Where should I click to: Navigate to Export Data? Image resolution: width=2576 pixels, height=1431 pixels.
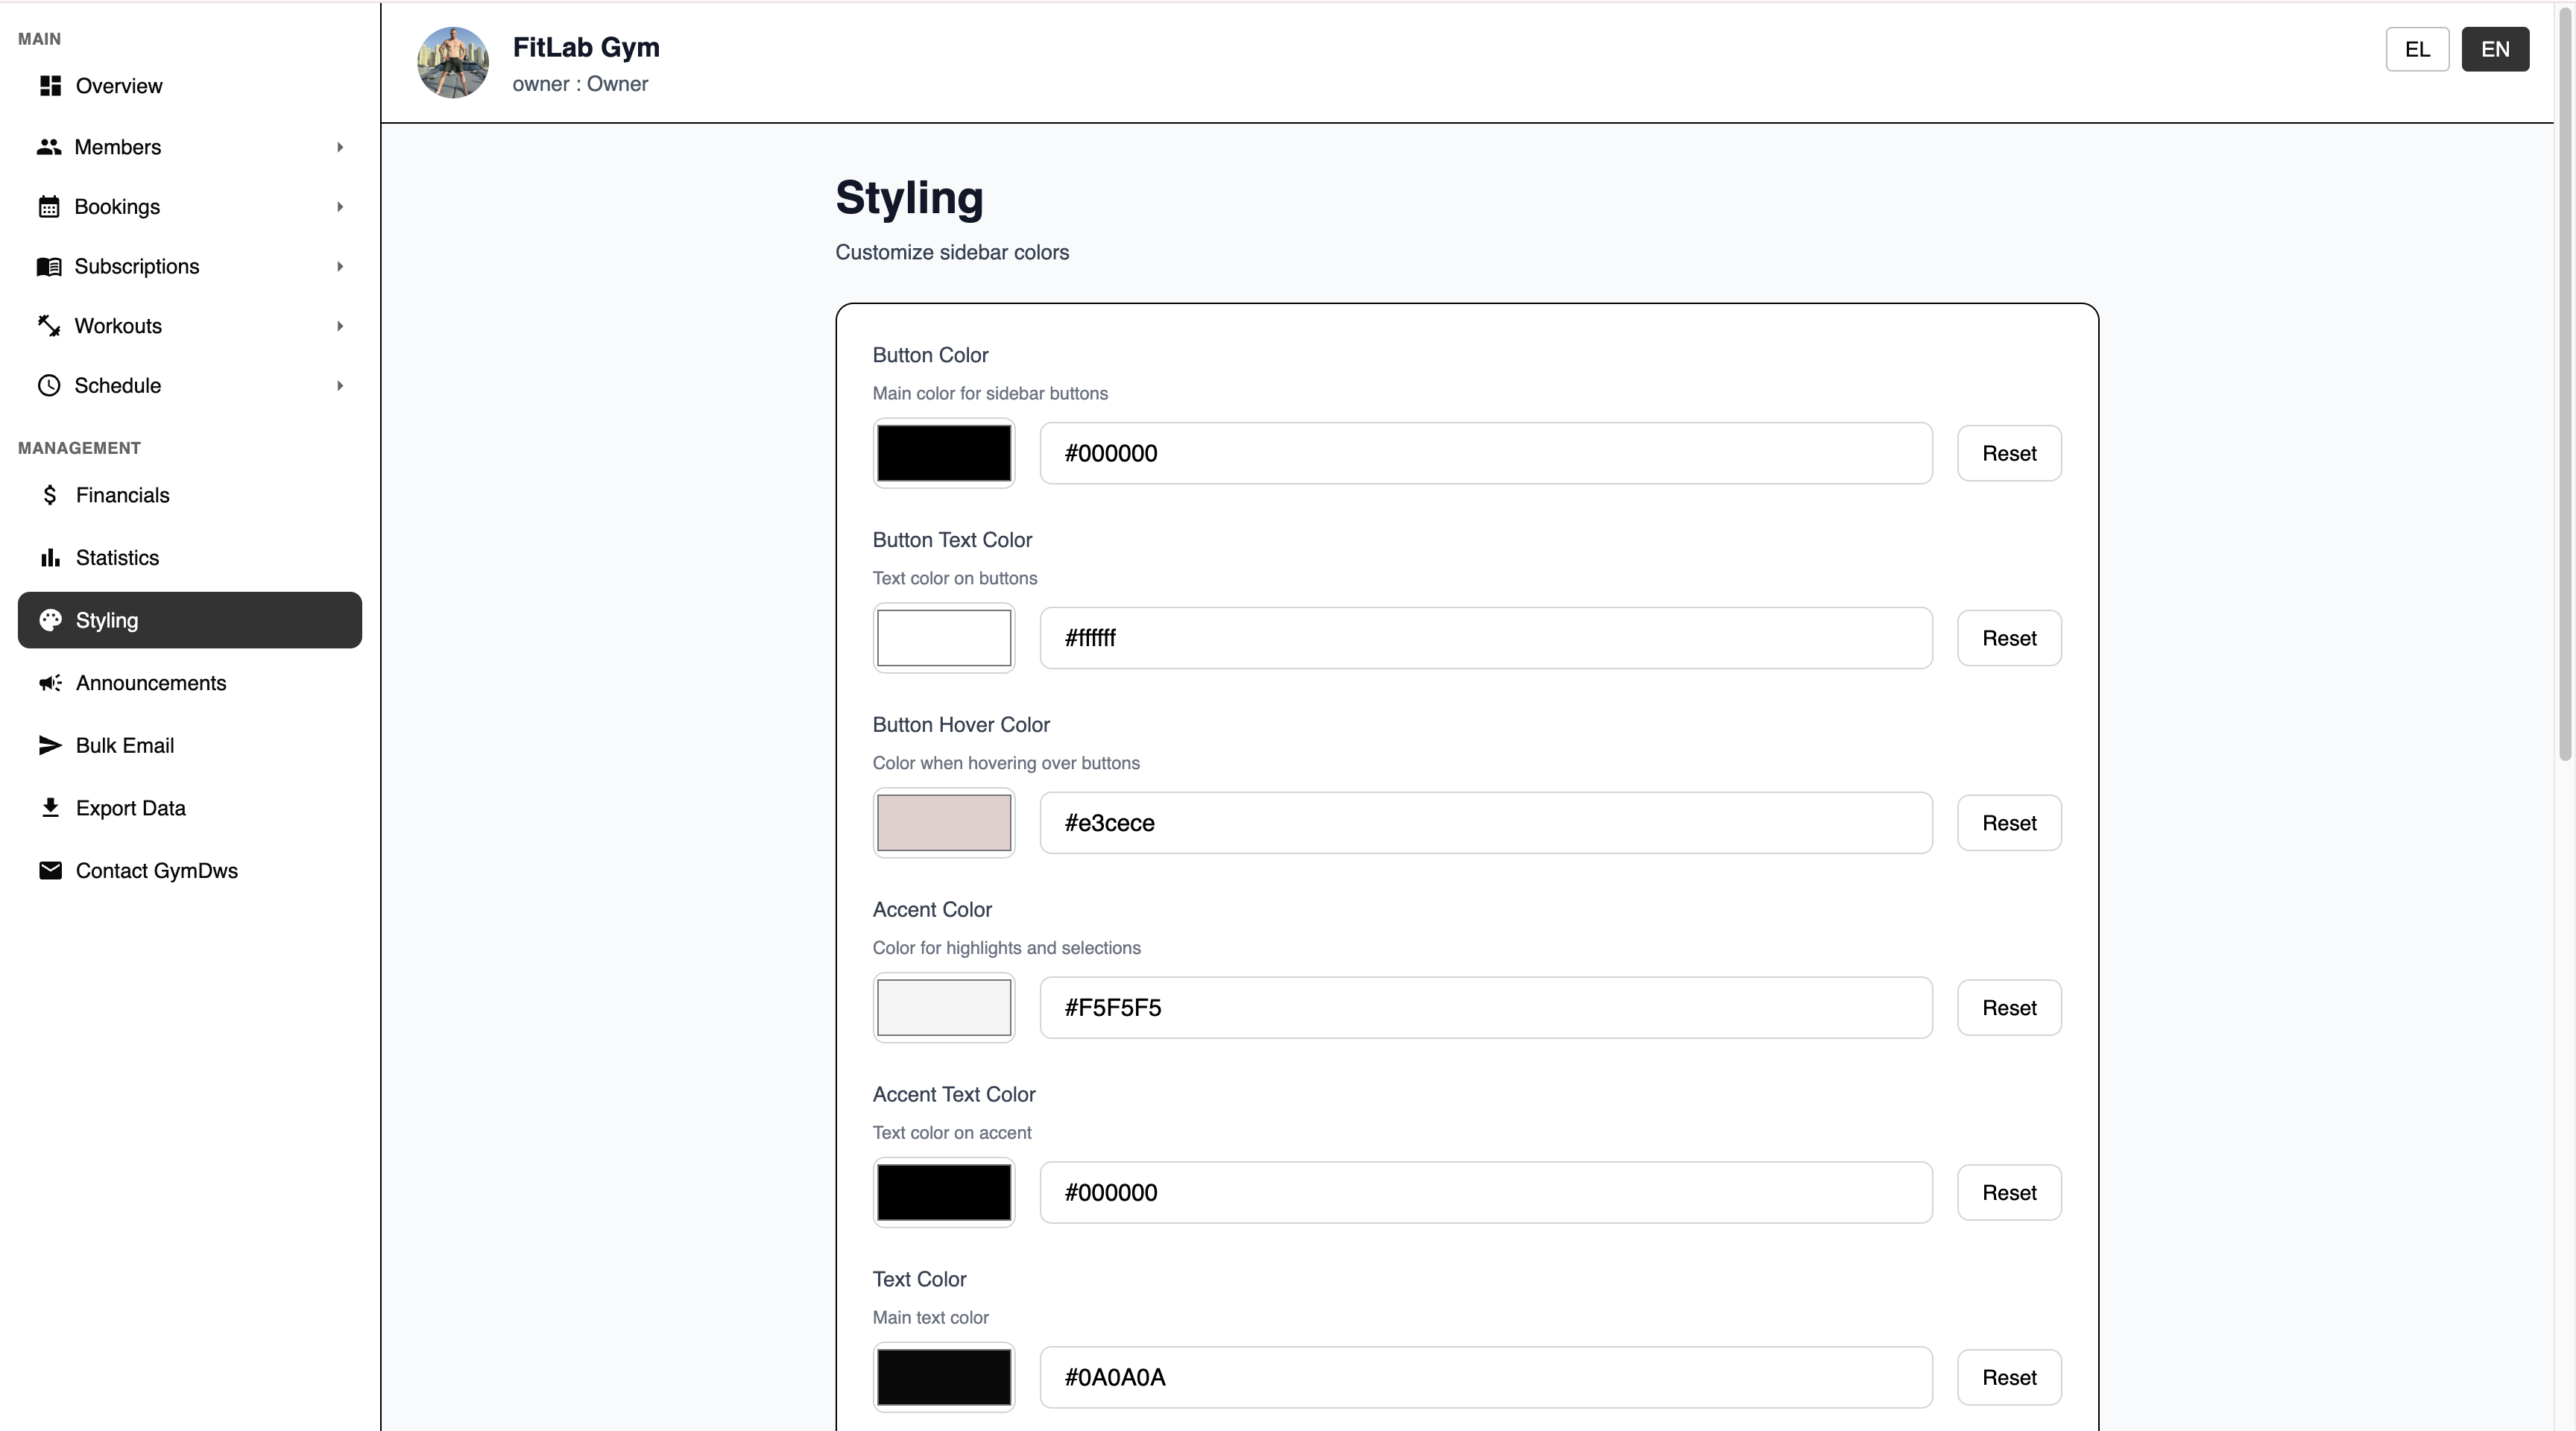(x=190, y=808)
